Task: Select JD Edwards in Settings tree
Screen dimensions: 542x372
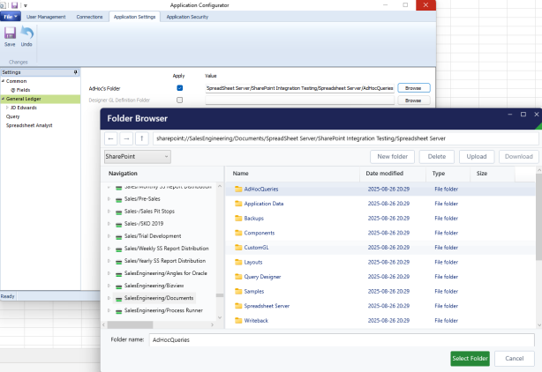Action: 25,108
